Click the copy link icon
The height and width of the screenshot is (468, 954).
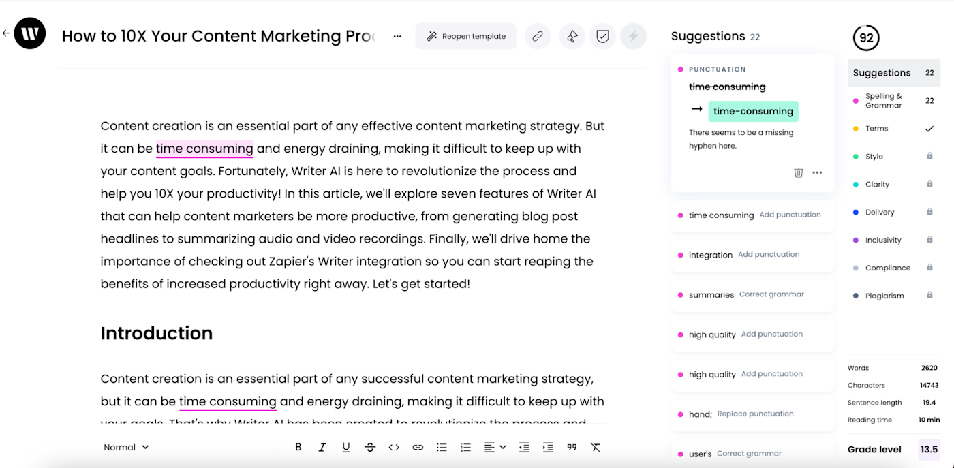(538, 36)
